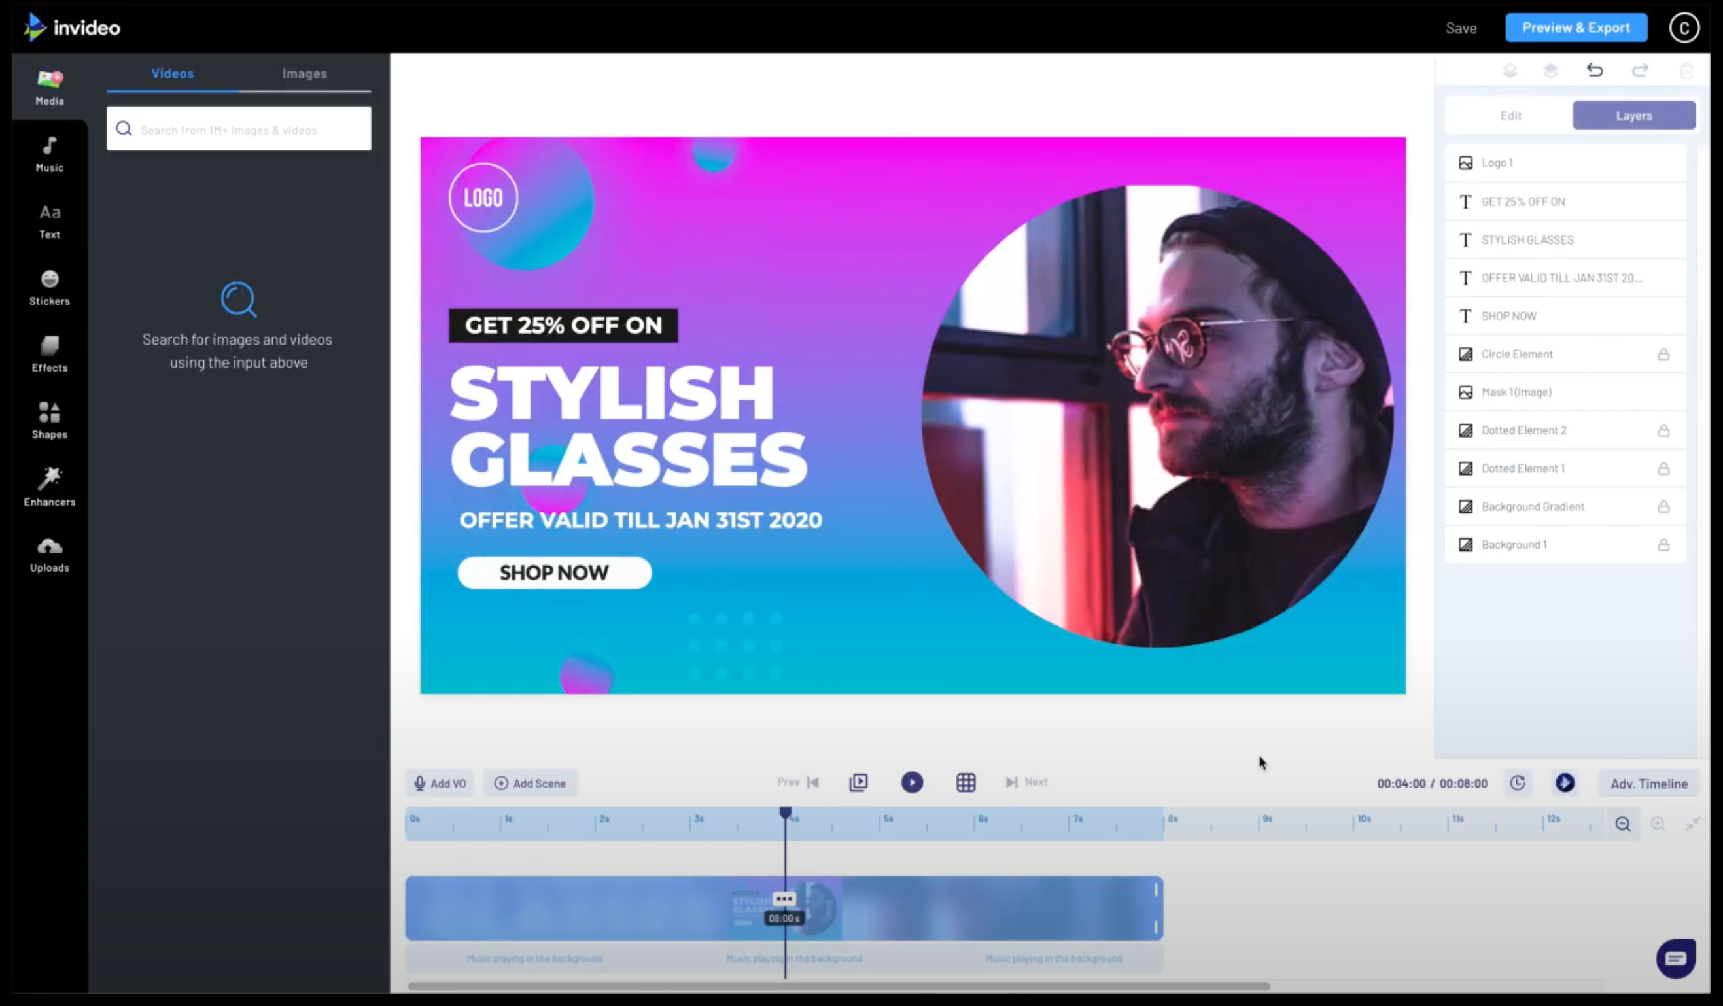Switch to the Images tab
Image resolution: width=1723 pixels, height=1006 pixels.
305,73
